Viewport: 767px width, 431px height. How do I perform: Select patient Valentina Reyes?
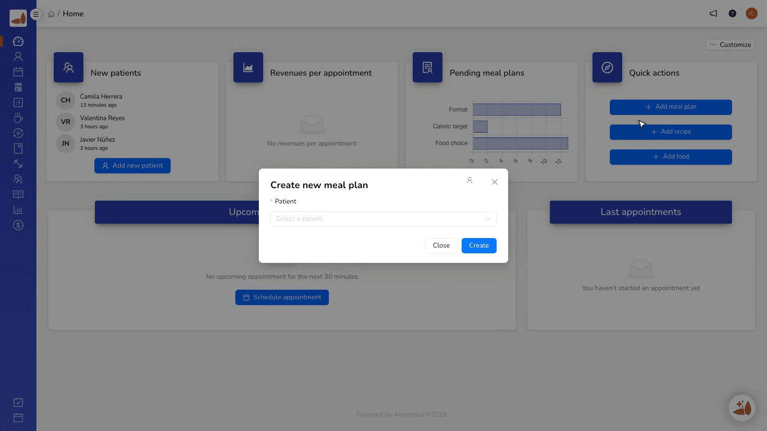tap(102, 118)
